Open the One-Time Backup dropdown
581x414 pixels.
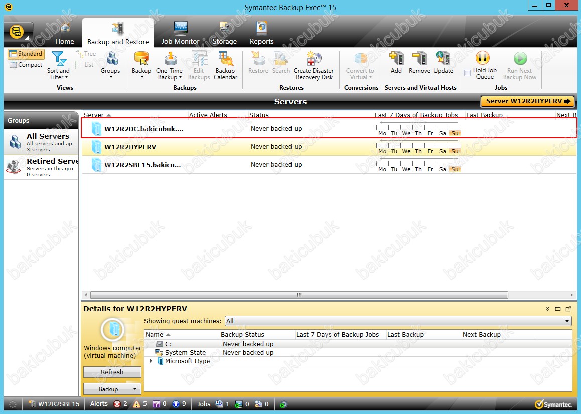point(170,65)
